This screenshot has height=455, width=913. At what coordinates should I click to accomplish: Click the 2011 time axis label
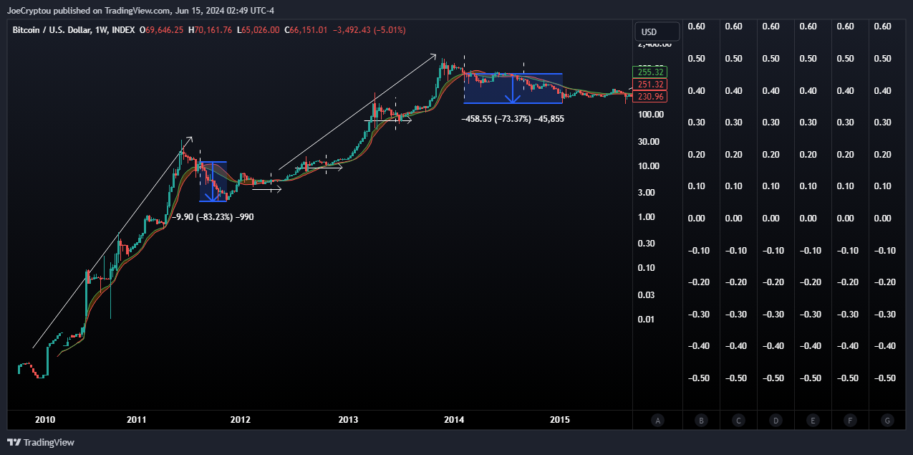point(136,420)
